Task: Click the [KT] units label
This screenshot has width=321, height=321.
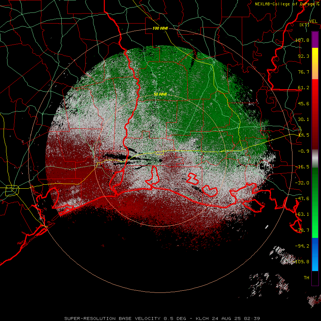Action: tap(304, 25)
